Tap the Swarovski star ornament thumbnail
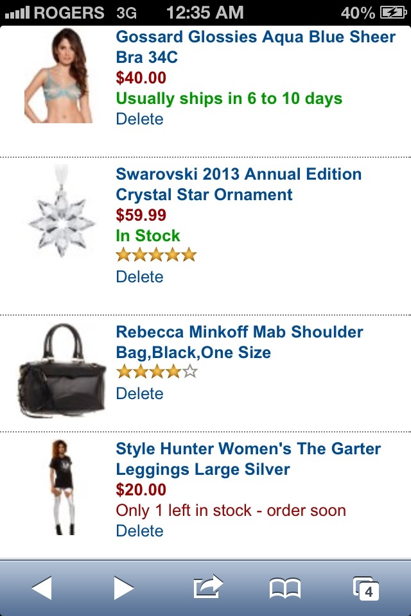Viewport: 411px width, 616px height. point(62,211)
